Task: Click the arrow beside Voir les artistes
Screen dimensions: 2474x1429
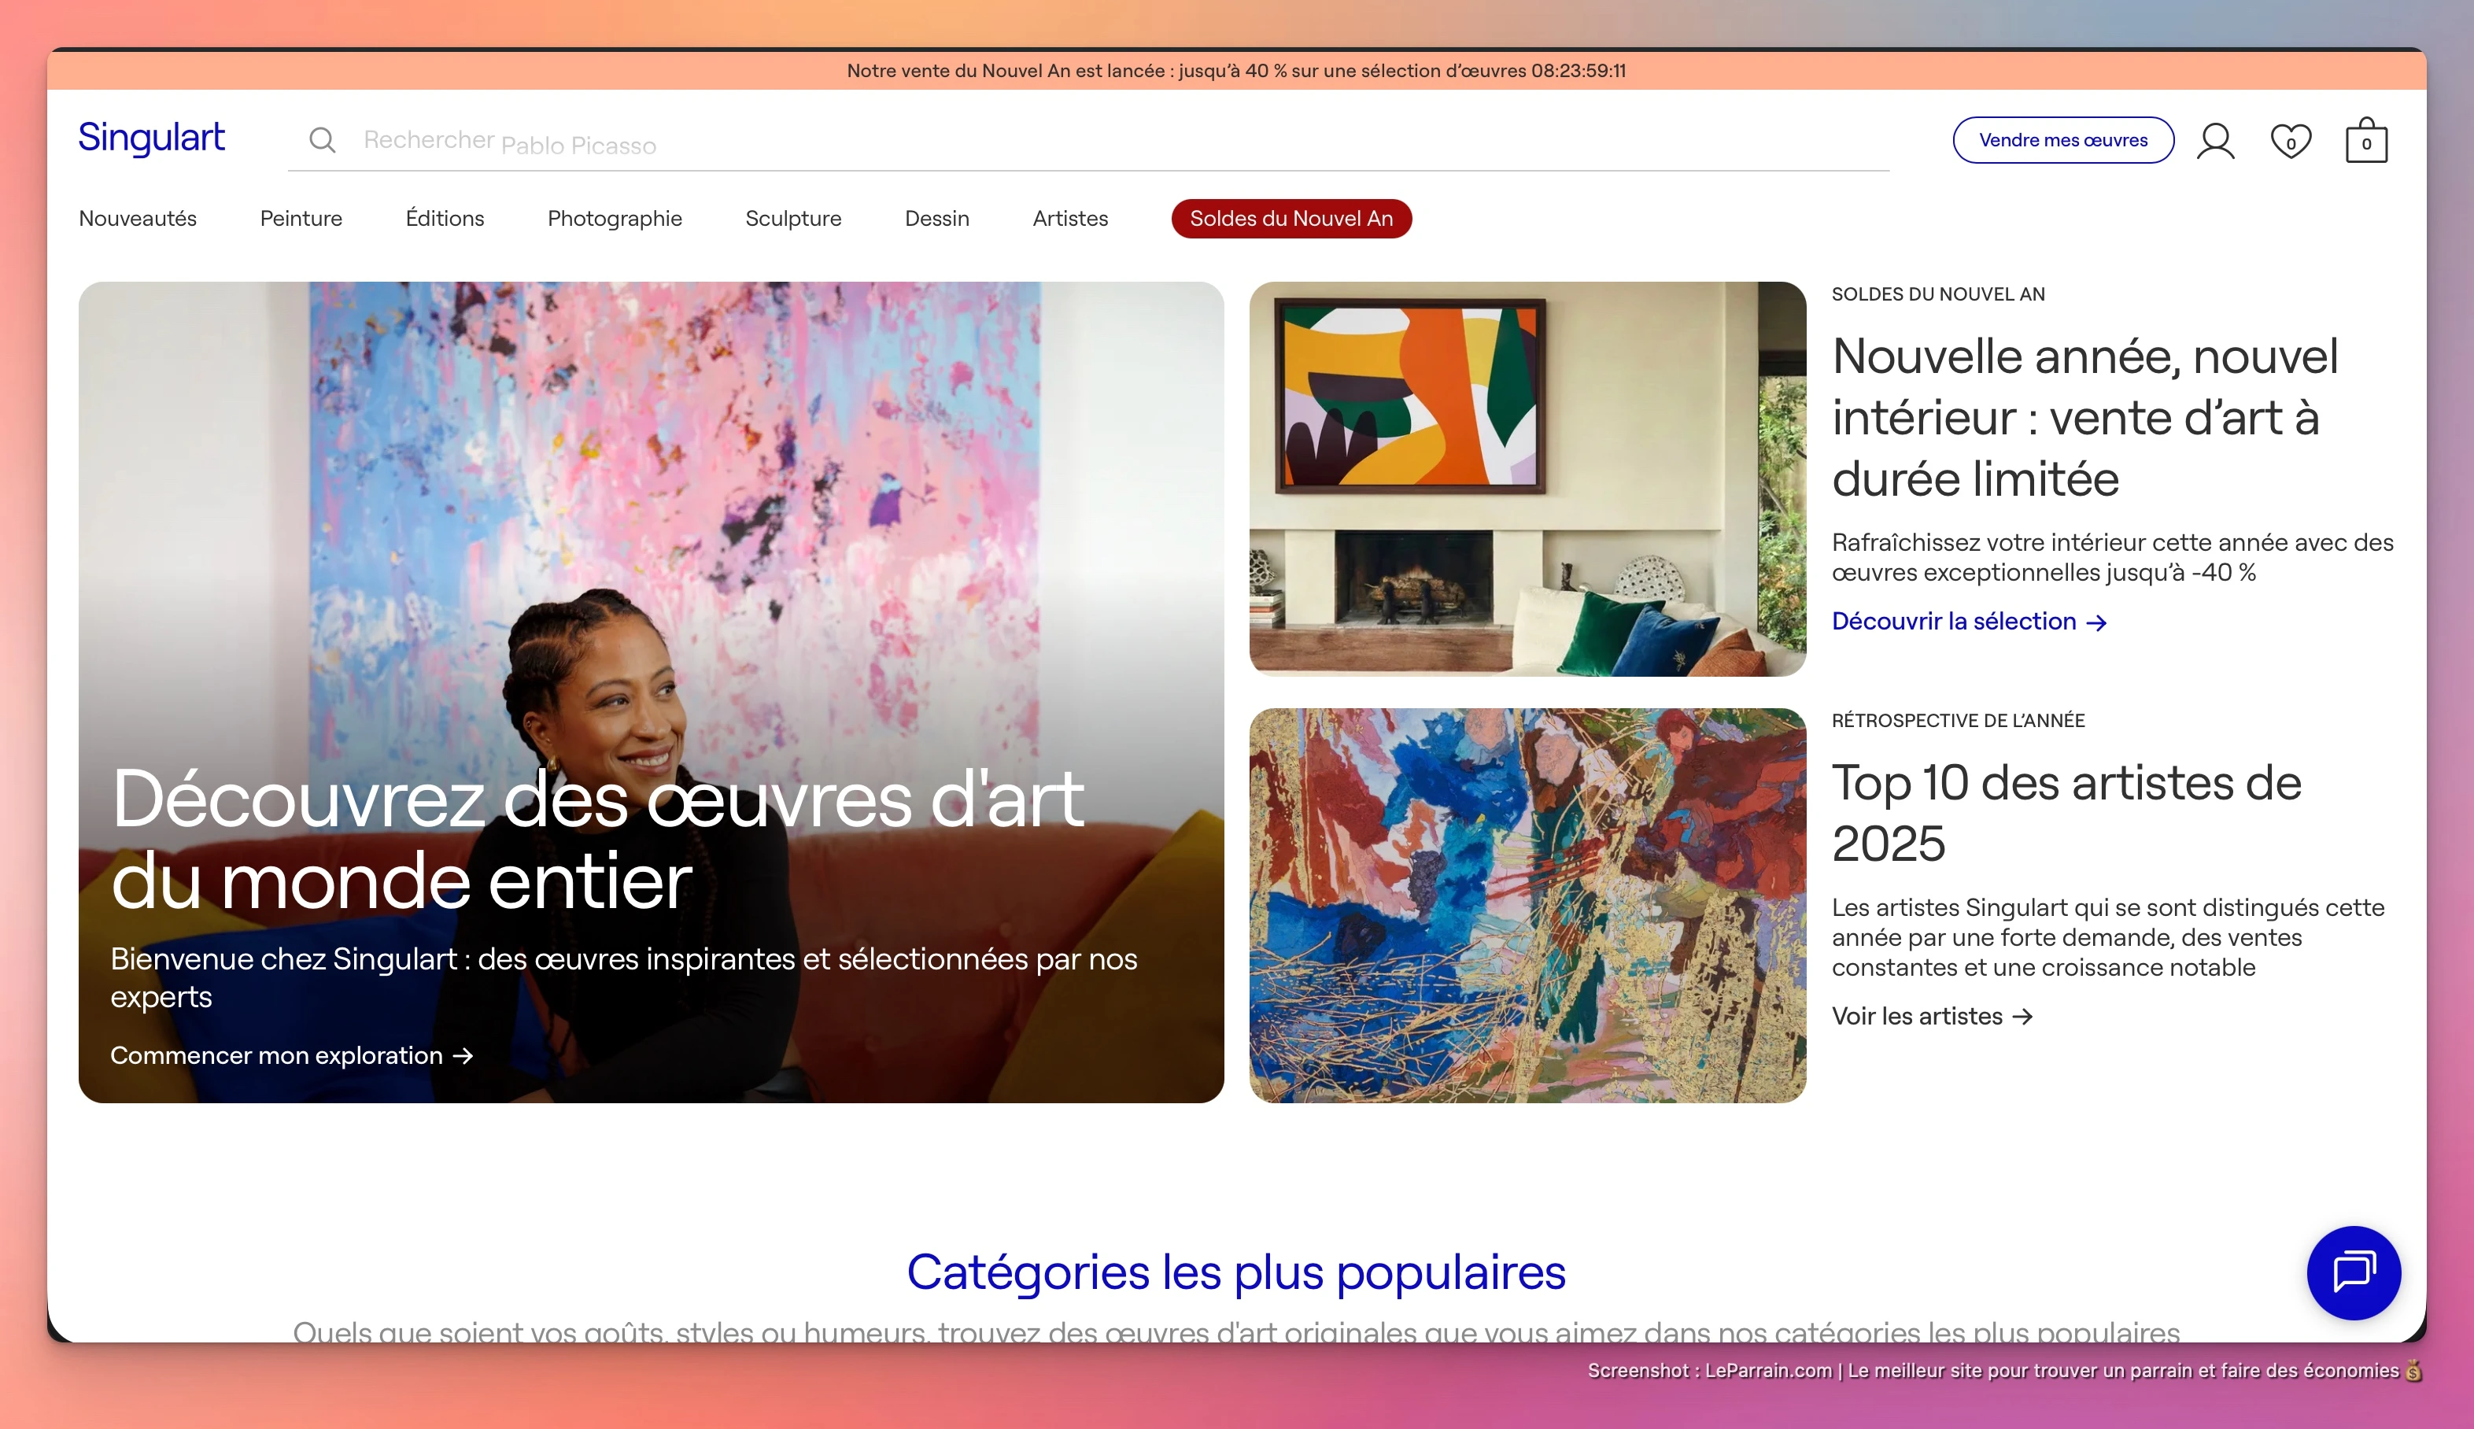Action: (x=2022, y=1017)
